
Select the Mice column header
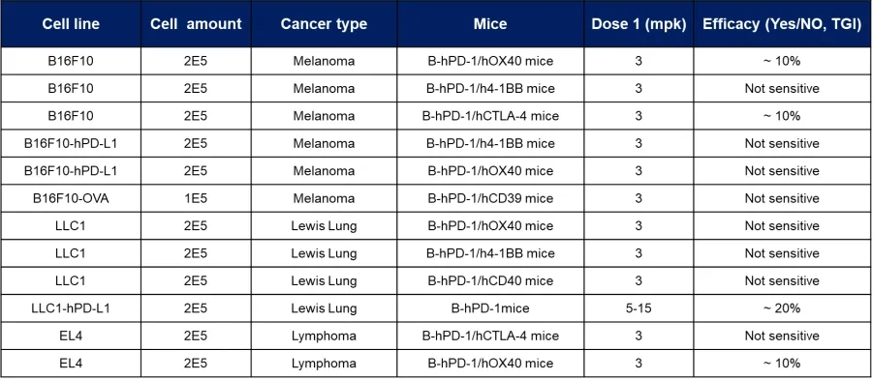pyautogui.click(x=490, y=24)
